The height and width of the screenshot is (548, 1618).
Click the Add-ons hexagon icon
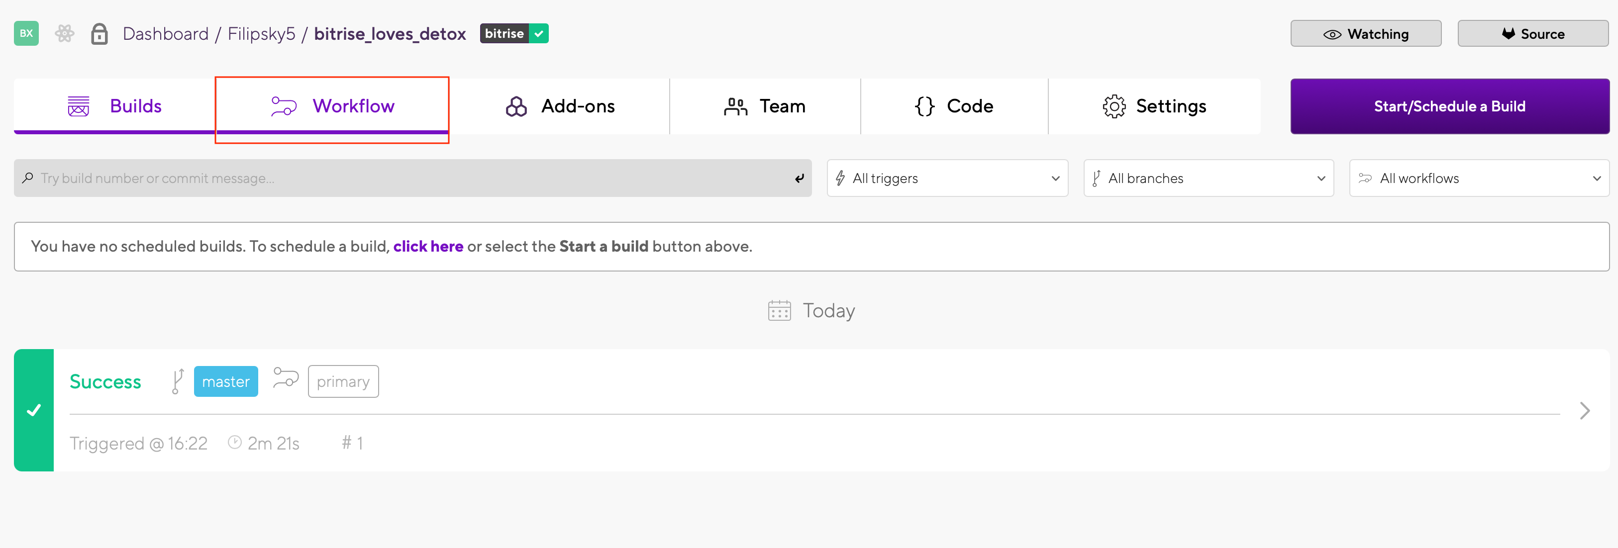coord(516,107)
